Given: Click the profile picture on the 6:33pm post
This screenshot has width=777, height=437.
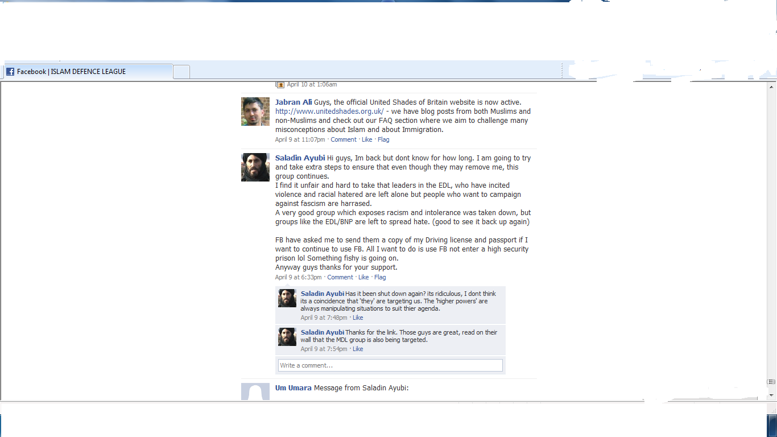Looking at the screenshot, I should point(255,167).
